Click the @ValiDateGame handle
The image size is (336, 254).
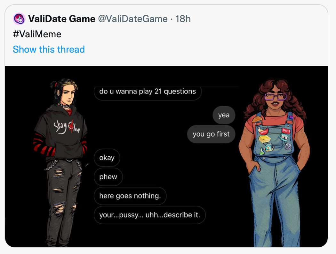[133, 19]
